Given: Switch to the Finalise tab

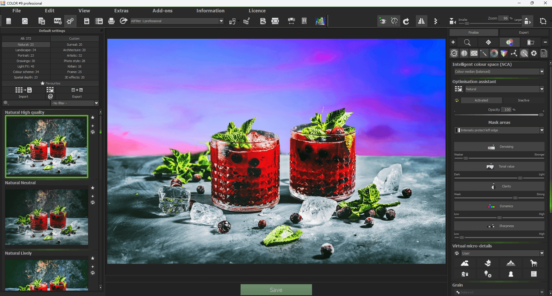Looking at the screenshot, I should [x=474, y=32].
